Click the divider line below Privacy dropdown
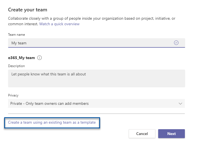The image size is (206, 145). 96,114
